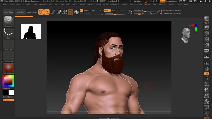
Task: Click the head camera orientation widget
Action: pyautogui.click(x=186, y=35)
